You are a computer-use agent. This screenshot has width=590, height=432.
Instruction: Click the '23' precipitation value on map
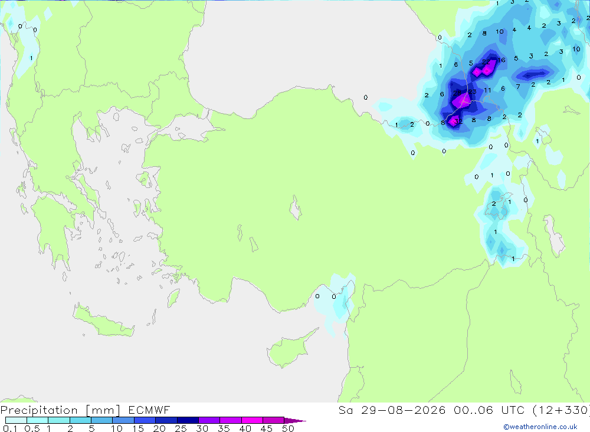(472, 91)
